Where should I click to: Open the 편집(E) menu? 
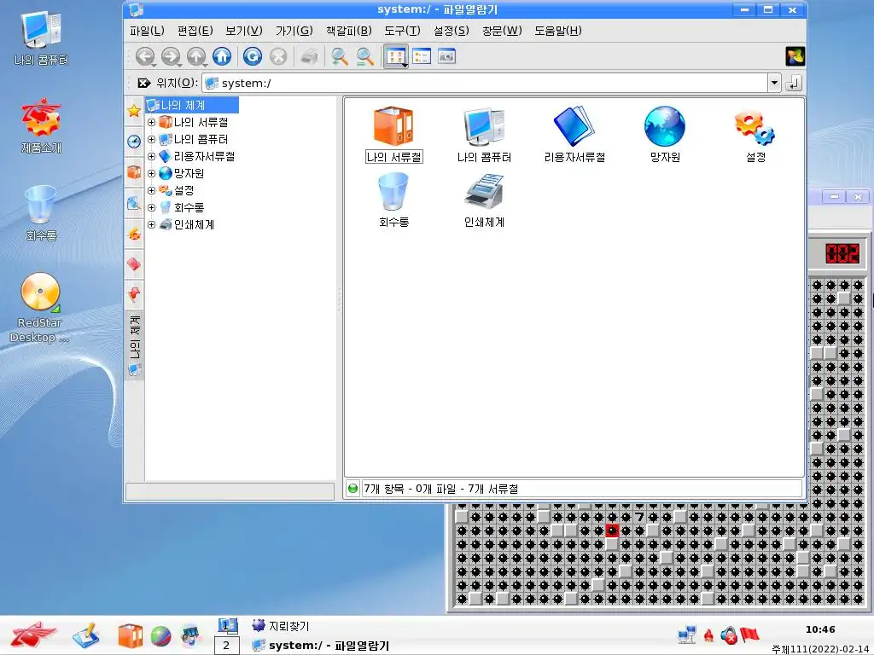click(x=195, y=31)
